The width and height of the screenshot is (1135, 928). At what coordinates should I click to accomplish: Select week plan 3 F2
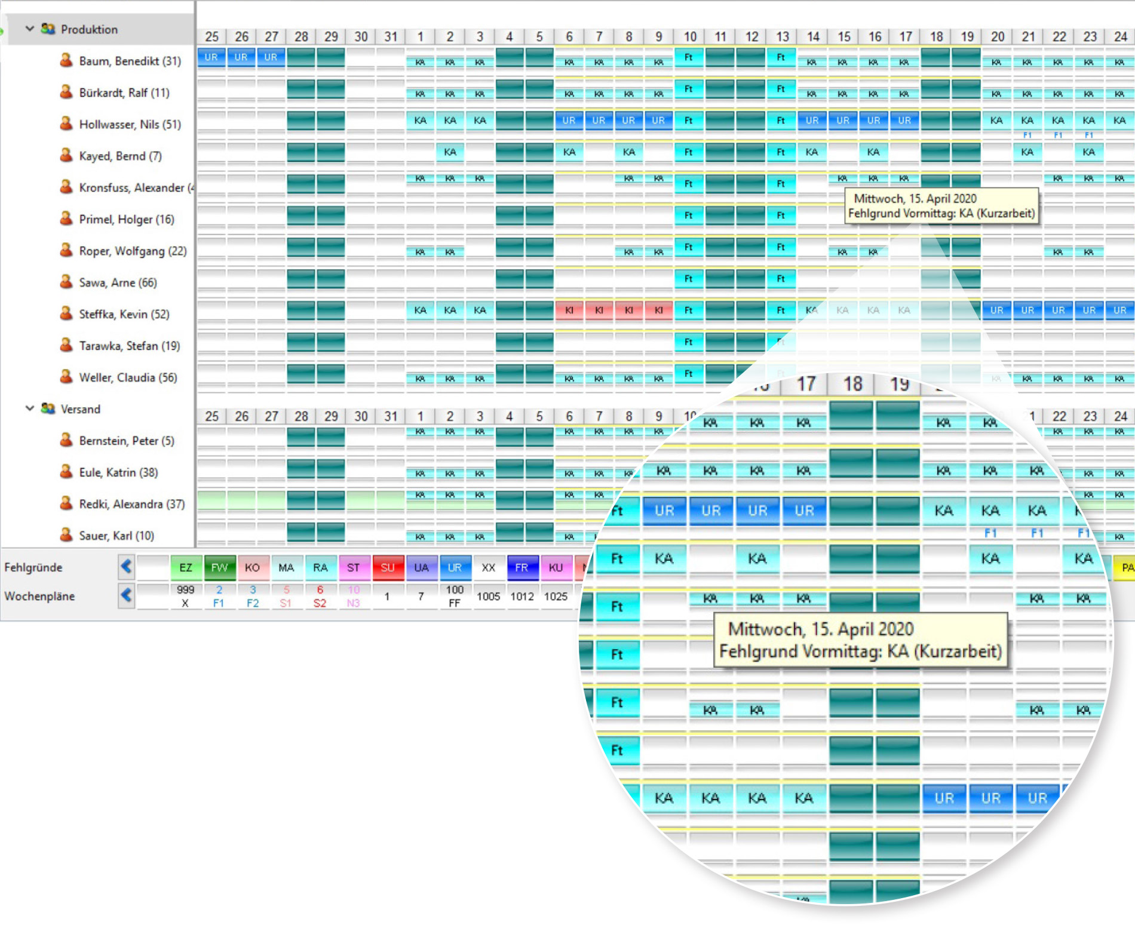(x=253, y=596)
